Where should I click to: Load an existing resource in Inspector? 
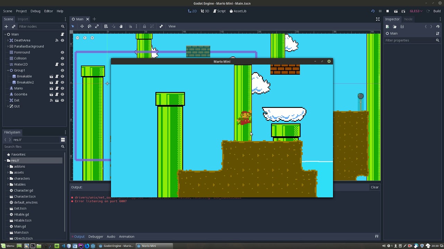coord(395,27)
